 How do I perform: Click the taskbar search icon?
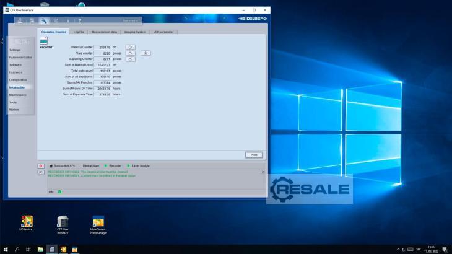(x=17, y=250)
